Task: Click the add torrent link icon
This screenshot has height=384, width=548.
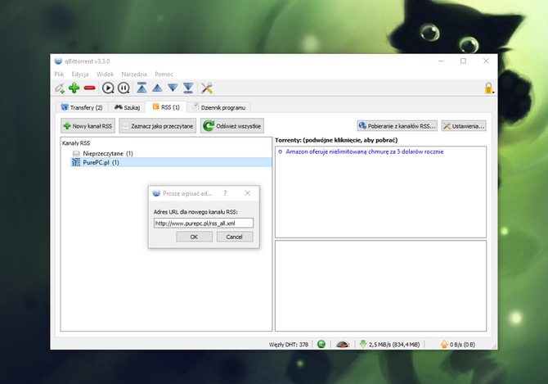Action: [x=60, y=88]
